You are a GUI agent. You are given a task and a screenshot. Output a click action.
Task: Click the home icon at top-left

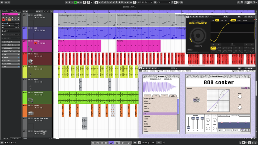tap(2, 2)
